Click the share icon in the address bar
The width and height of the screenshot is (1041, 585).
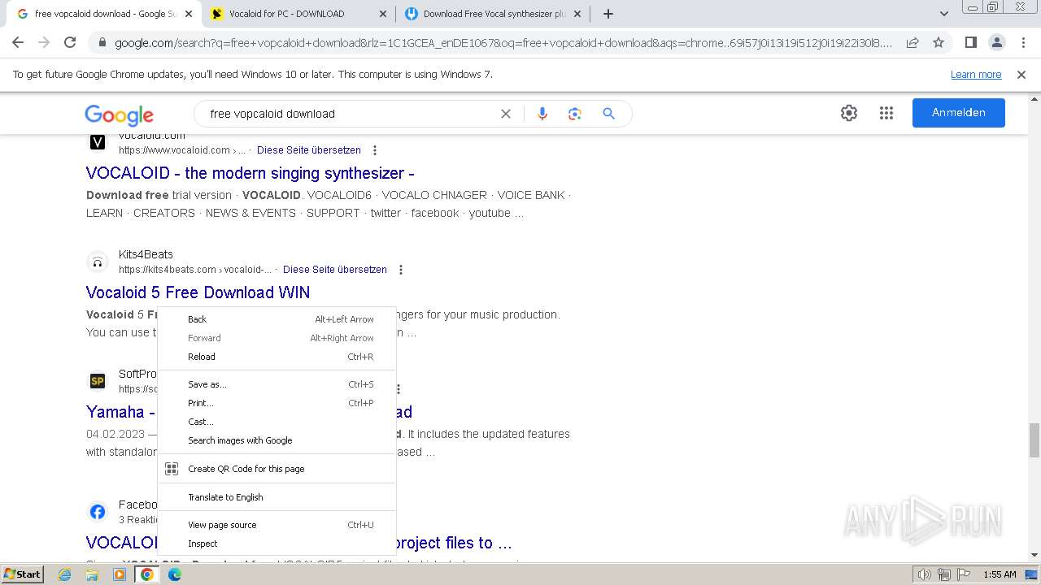click(x=913, y=42)
